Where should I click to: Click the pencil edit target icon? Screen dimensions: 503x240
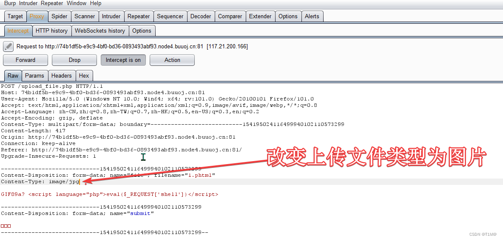[x=9, y=46]
